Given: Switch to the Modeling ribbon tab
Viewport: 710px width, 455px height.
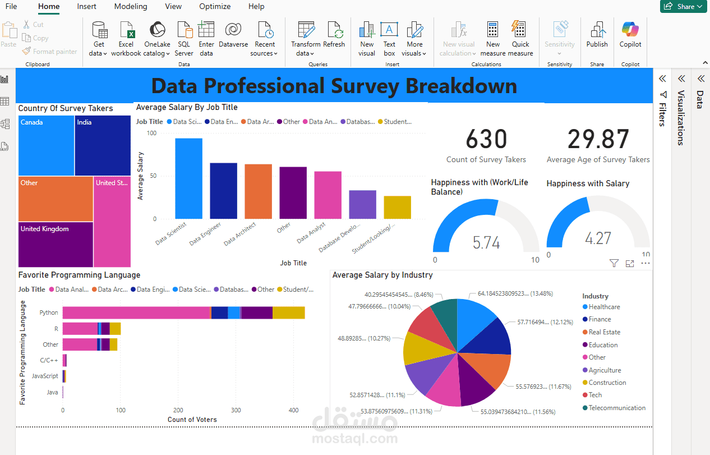Looking at the screenshot, I should [130, 7].
